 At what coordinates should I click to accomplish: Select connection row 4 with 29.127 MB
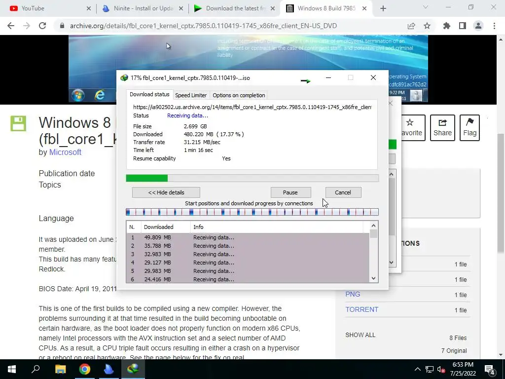[248, 263]
